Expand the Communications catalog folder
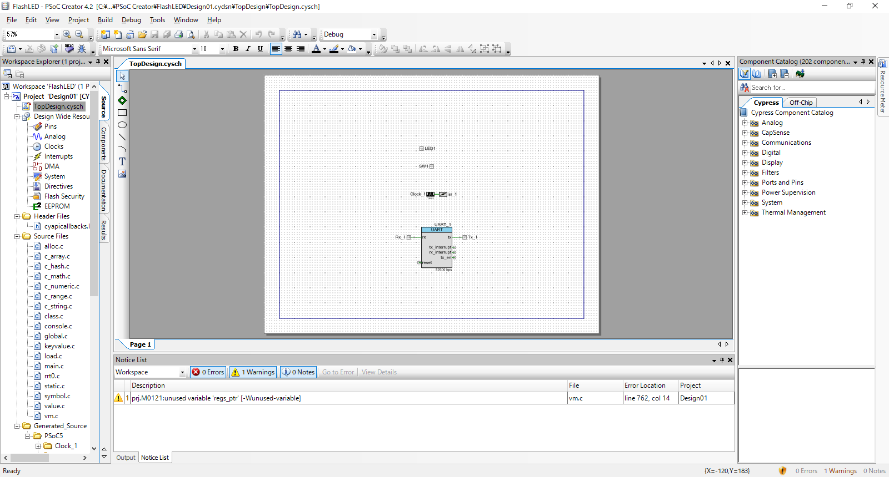 pyautogui.click(x=745, y=143)
